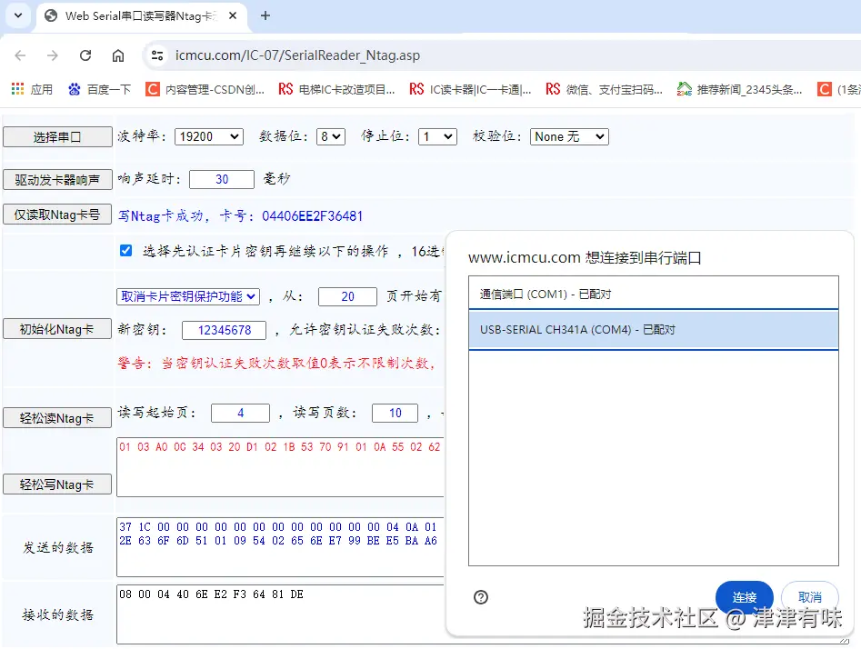Image resolution: width=861 pixels, height=649 pixels.
Task: Select USB-SERIAL CH341A (COM4) port
Action: point(654,329)
